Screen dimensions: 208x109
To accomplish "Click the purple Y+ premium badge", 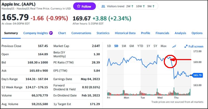I will [x=51, y=33].
